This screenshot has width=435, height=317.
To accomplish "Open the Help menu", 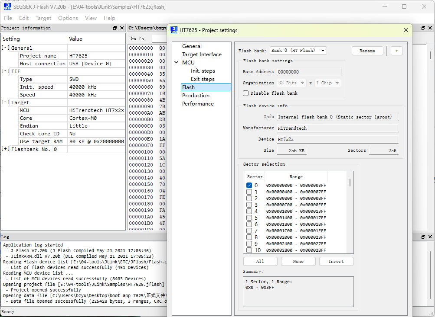I will point(109,18).
